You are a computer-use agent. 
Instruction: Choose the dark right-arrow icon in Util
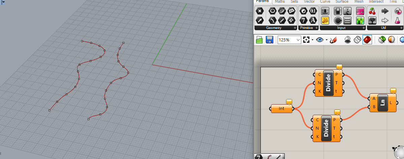tap(385, 11)
